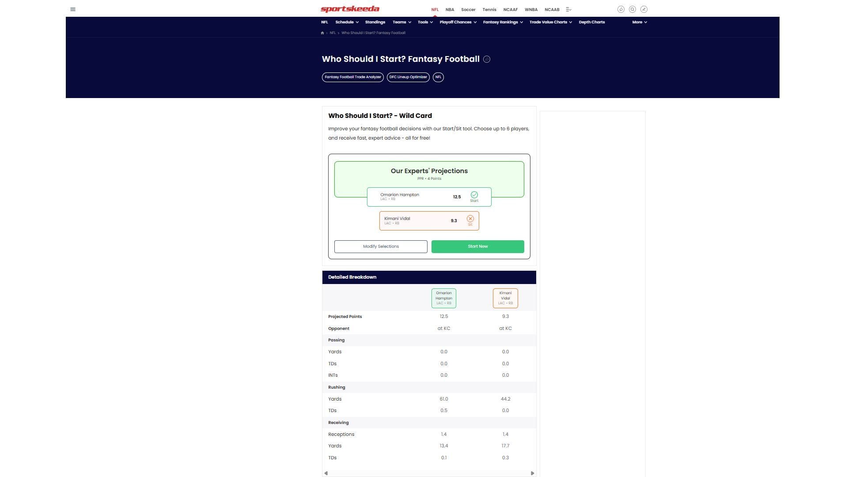The image size is (848, 477).
Task: Click the Sit cross icon for Kimani Vidal
Action: [x=470, y=219]
